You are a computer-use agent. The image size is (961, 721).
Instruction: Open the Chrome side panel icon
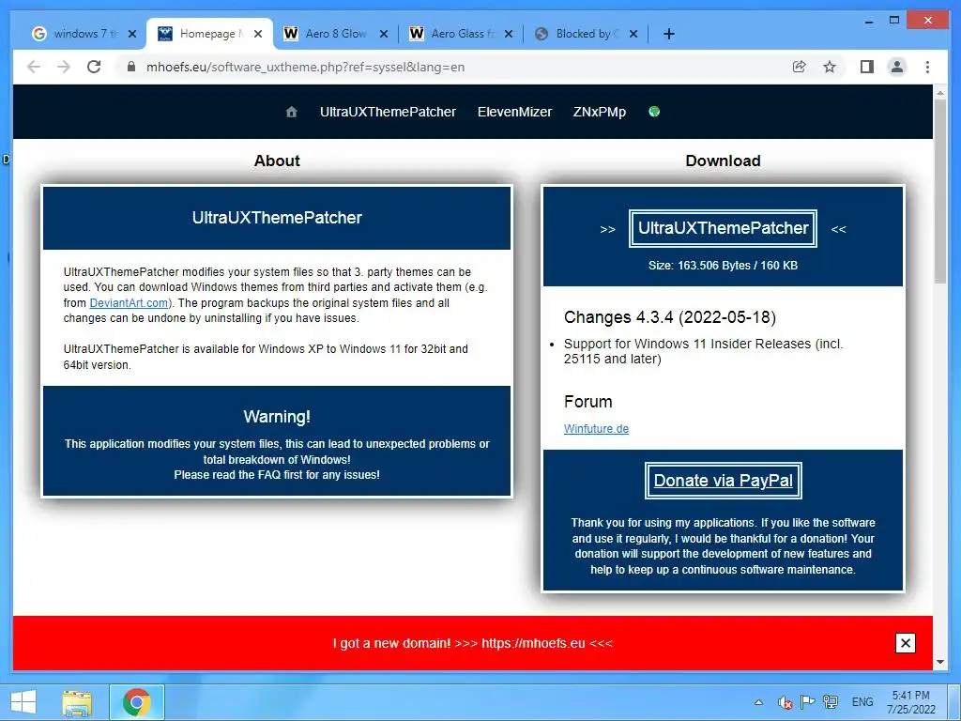point(866,67)
